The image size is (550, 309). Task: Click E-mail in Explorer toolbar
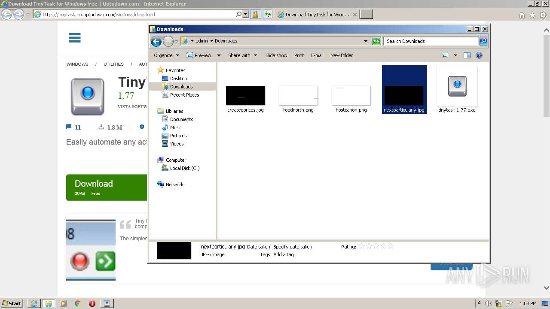coord(317,55)
